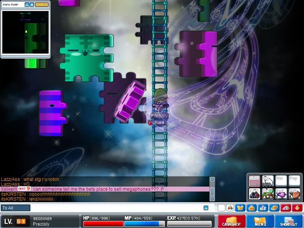
Task: Open the Skill book icon
Action: pyautogui.click(x=274, y=208)
